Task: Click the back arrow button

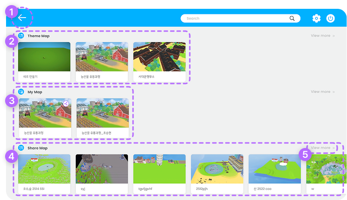Action: coord(22,18)
